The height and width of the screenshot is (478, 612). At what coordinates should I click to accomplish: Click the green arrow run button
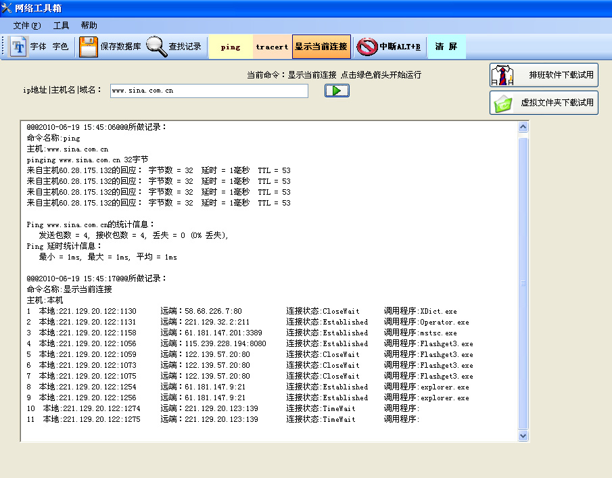(337, 91)
